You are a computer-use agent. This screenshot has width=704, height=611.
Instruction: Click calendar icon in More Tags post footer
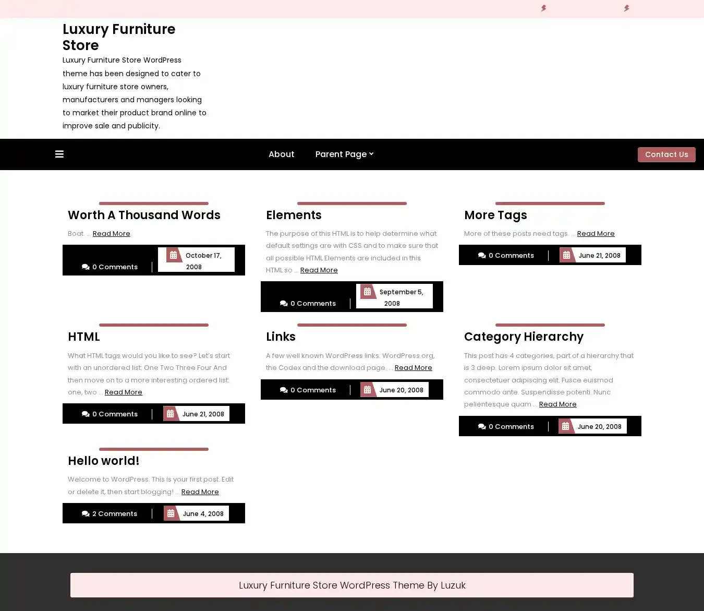(x=566, y=255)
